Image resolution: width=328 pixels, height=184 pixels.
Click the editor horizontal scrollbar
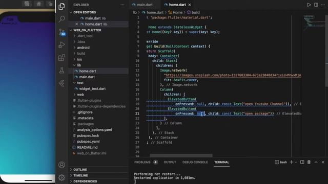[181, 155]
